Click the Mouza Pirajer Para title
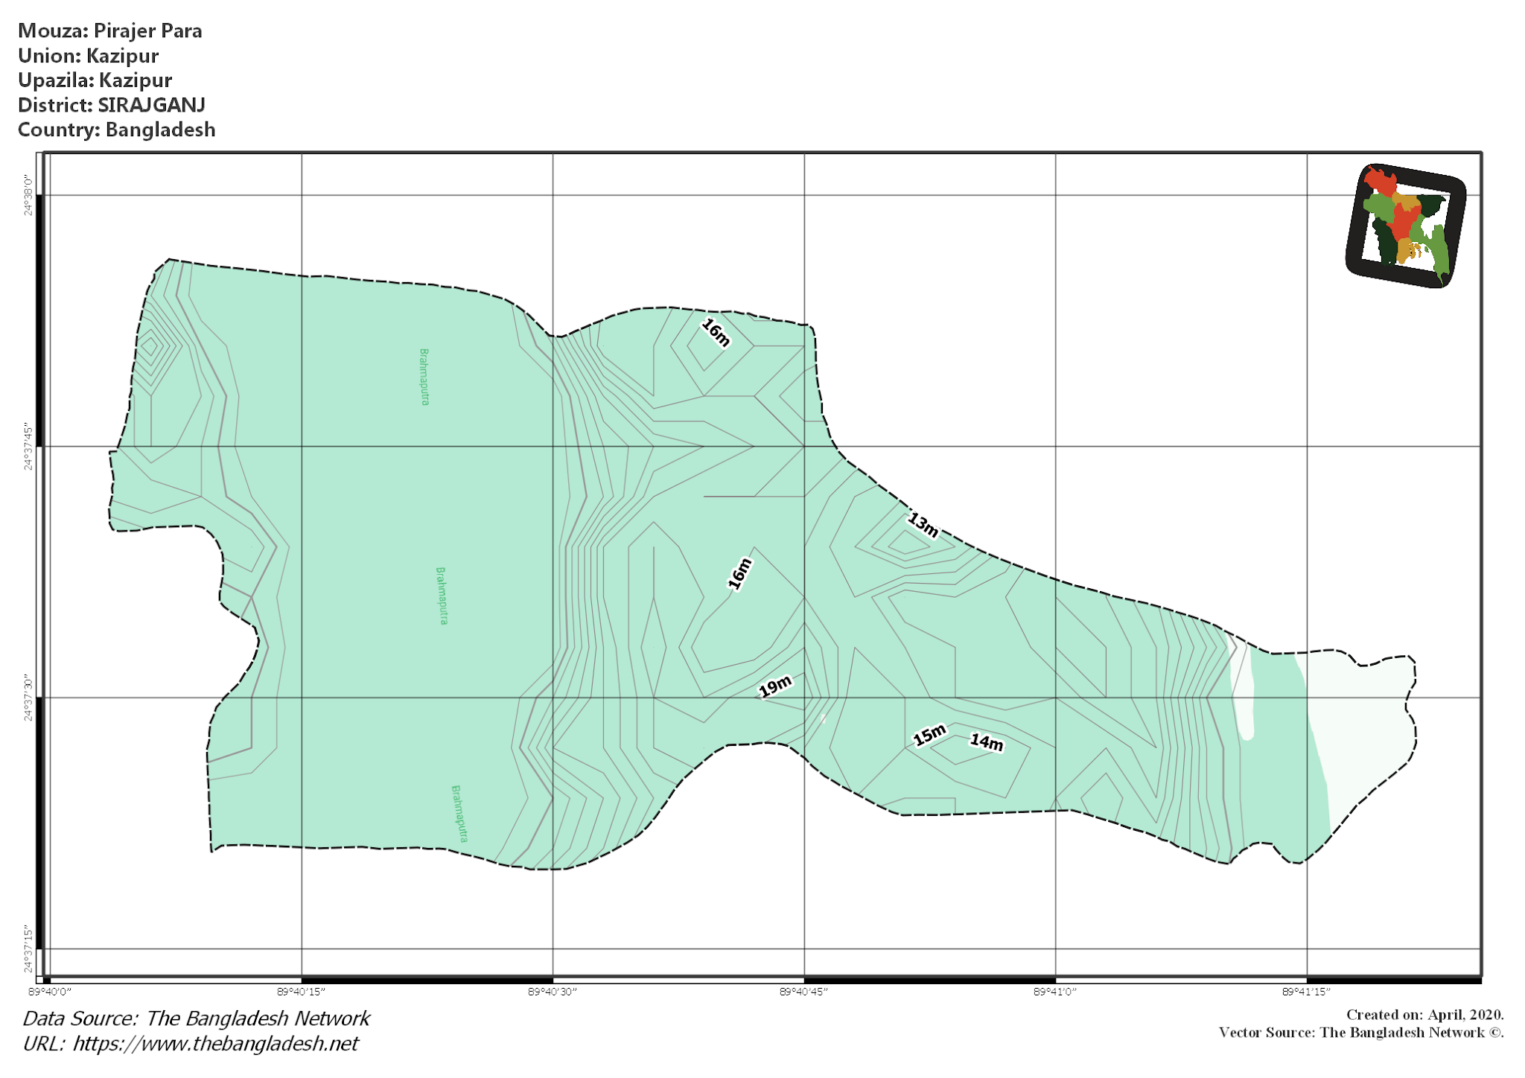 112,31
